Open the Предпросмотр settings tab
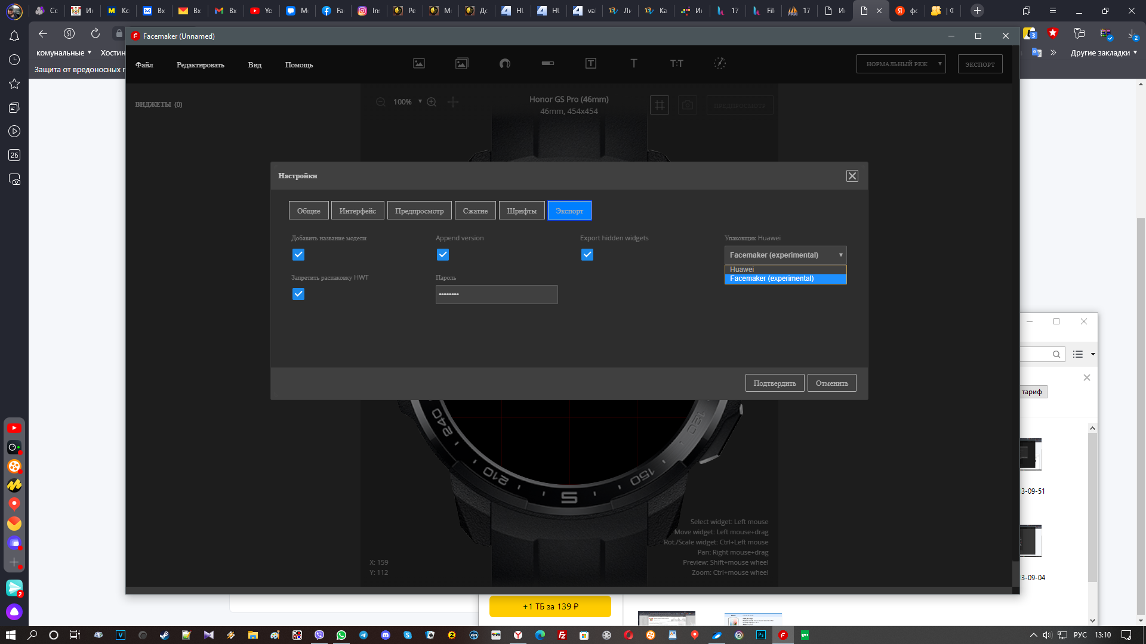1146x644 pixels. [x=419, y=210]
